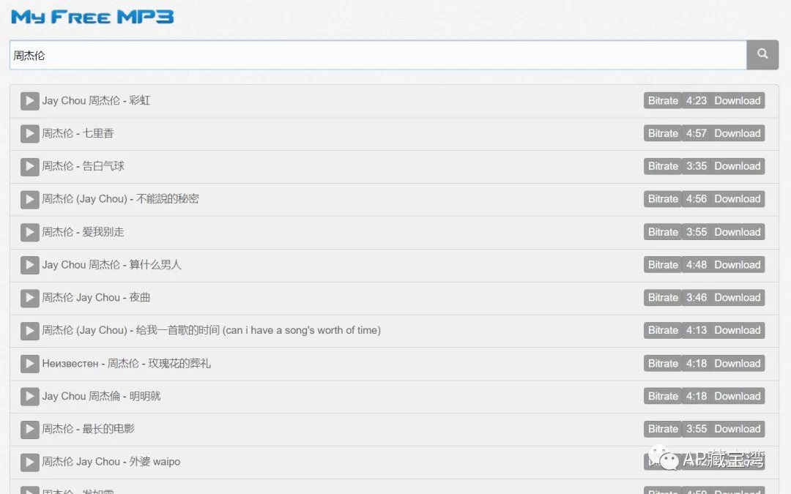Download the song 给我一首歌的时间
The height and width of the screenshot is (494, 791).
point(737,330)
